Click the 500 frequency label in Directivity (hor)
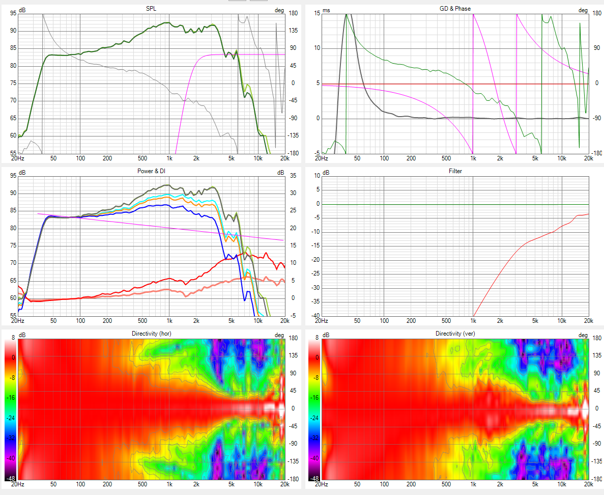604x495 pixels. [142, 484]
